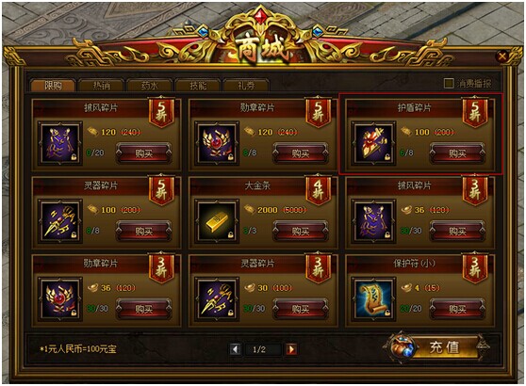The image size is (526, 386).
Task: Open the 药水 tab
Action: (x=149, y=85)
